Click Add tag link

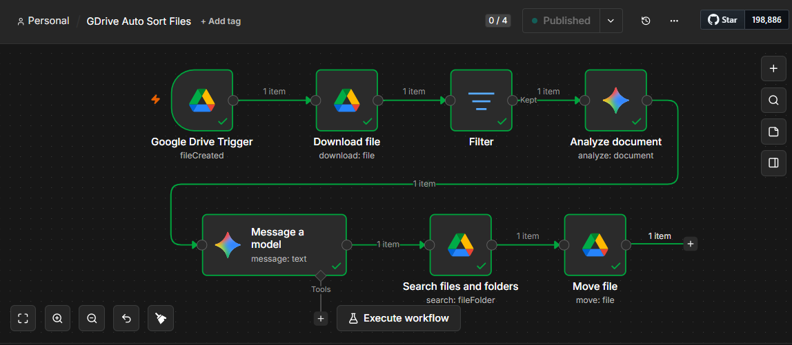[x=221, y=21]
